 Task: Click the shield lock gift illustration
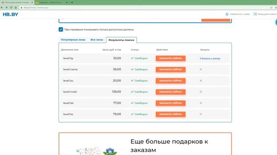coord(110,151)
